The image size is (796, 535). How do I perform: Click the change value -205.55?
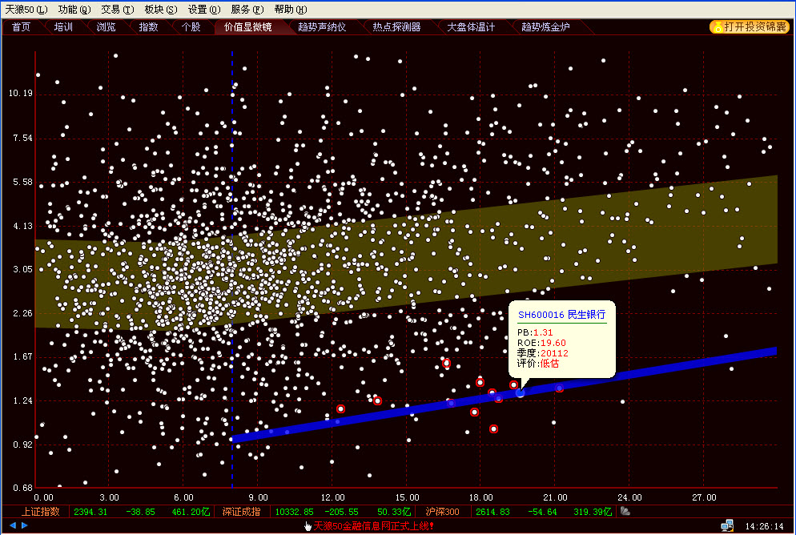[341, 512]
